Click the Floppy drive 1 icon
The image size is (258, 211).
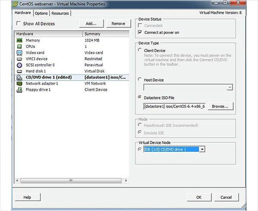(x=19, y=90)
